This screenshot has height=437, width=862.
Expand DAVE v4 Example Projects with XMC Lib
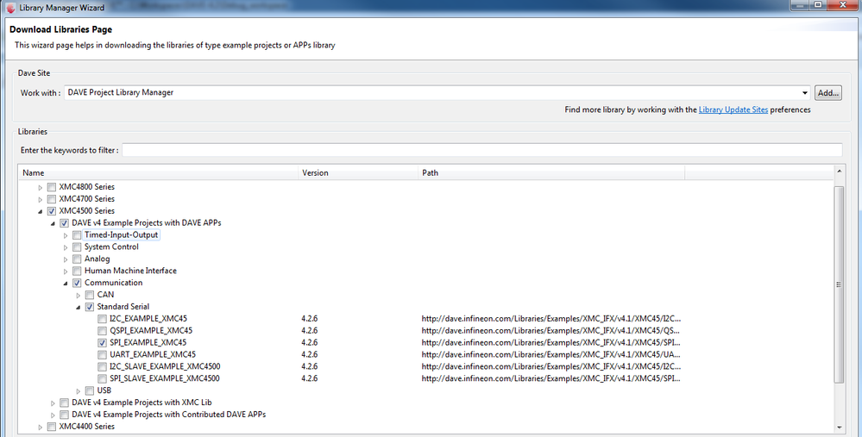pos(53,403)
